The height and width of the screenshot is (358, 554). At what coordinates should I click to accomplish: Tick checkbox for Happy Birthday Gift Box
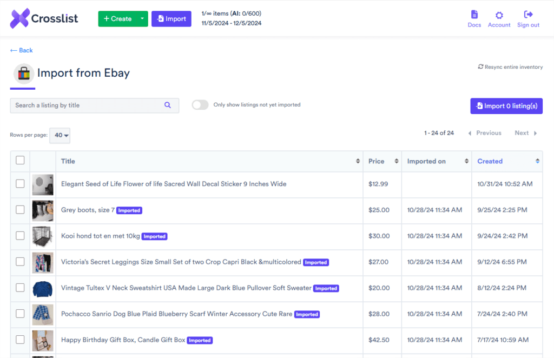click(x=20, y=340)
